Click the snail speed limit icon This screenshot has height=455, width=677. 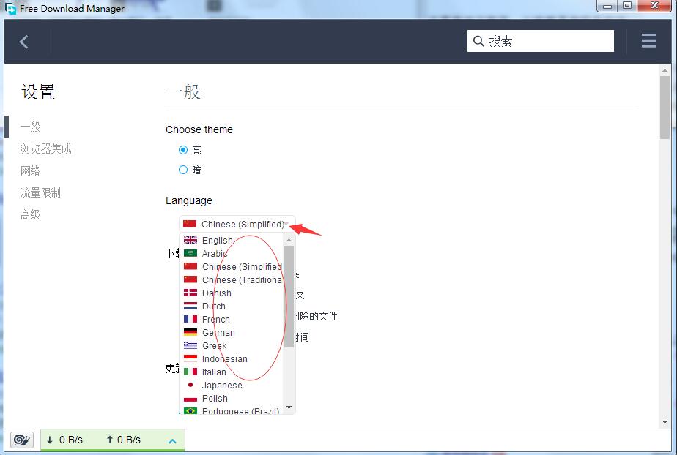(21, 440)
